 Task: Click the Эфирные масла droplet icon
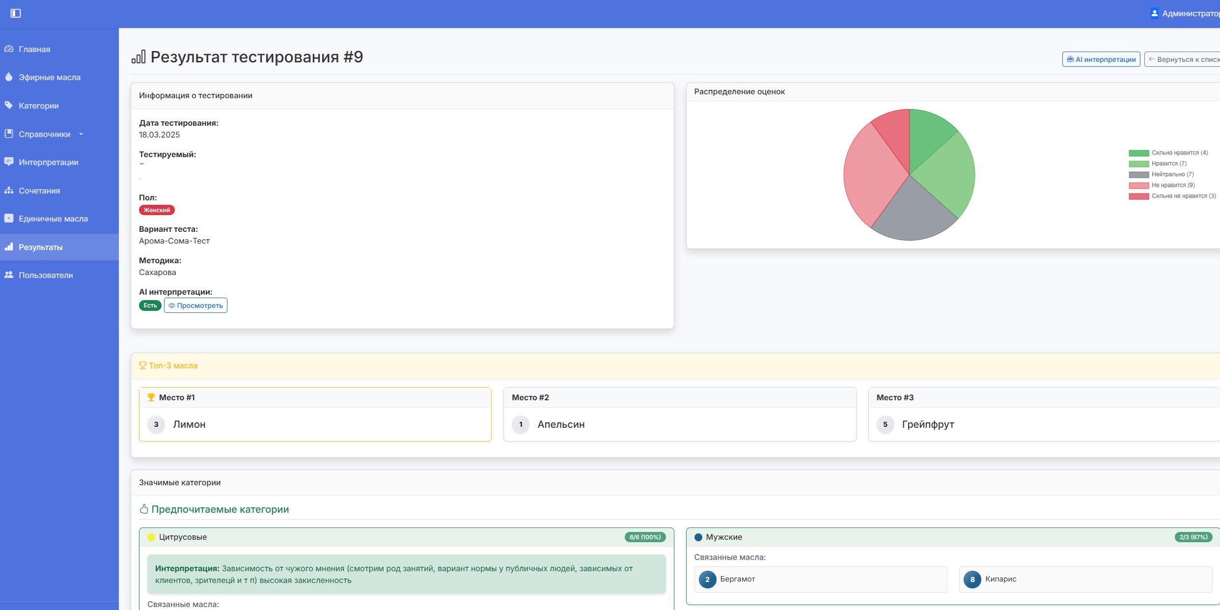[x=9, y=77]
